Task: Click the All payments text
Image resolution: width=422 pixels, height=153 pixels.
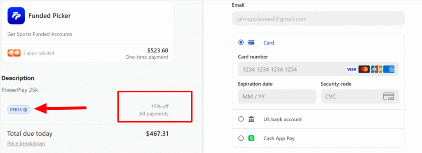Action: [154, 114]
